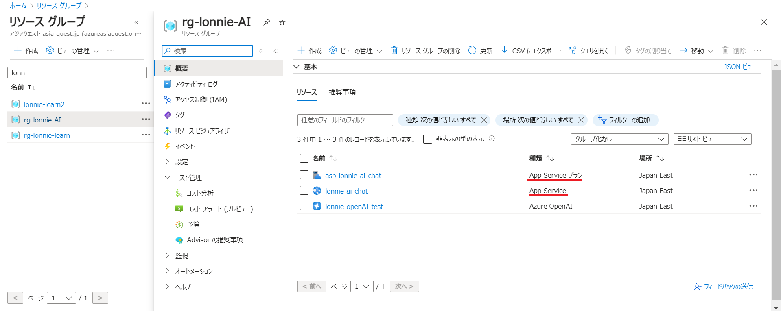Open the lonnie-openAI-test resource
Viewport: 781px width, 311px height.
tap(354, 207)
